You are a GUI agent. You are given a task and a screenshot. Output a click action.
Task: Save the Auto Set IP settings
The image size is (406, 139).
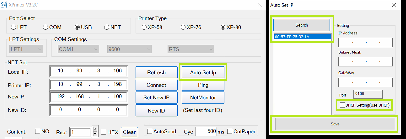pyautogui.click(x=335, y=124)
